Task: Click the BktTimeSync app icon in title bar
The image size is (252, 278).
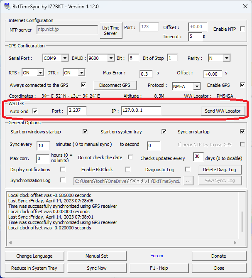Action: click(x=7, y=6)
